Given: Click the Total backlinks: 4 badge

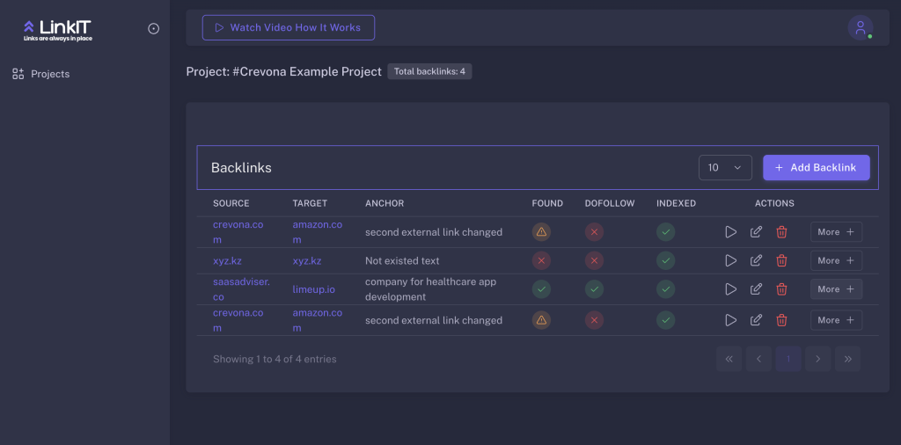Looking at the screenshot, I should point(429,71).
